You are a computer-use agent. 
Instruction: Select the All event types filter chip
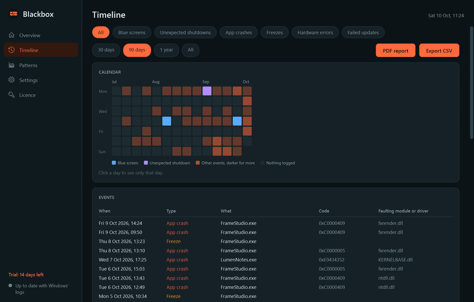pos(101,33)
